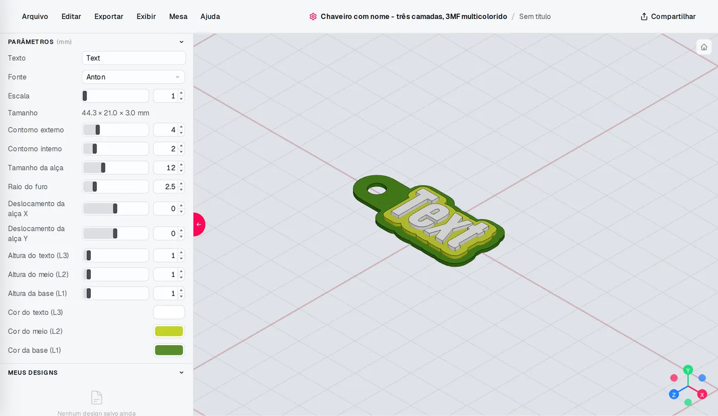Click the Tamanho value 44.3 × 21.0 × 3.0 mm
Image resolution: width=718 pixels, height=416 pixels.
tap(115, 113)
